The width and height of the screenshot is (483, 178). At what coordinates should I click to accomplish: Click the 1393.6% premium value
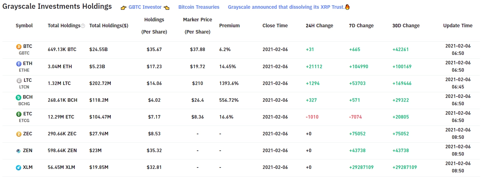click(x=229, y=83)
